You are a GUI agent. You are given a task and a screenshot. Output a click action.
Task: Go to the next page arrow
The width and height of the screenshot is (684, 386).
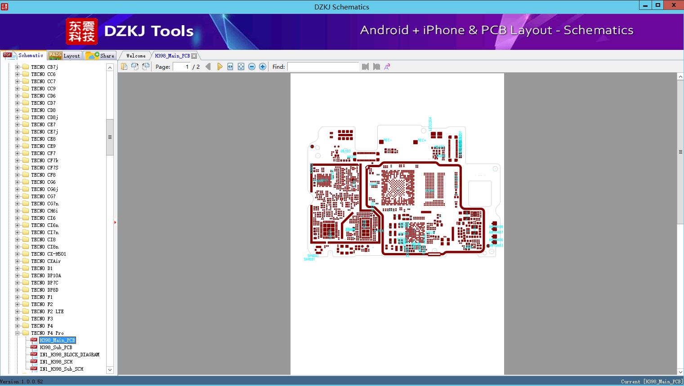click(x=219, y=67)
